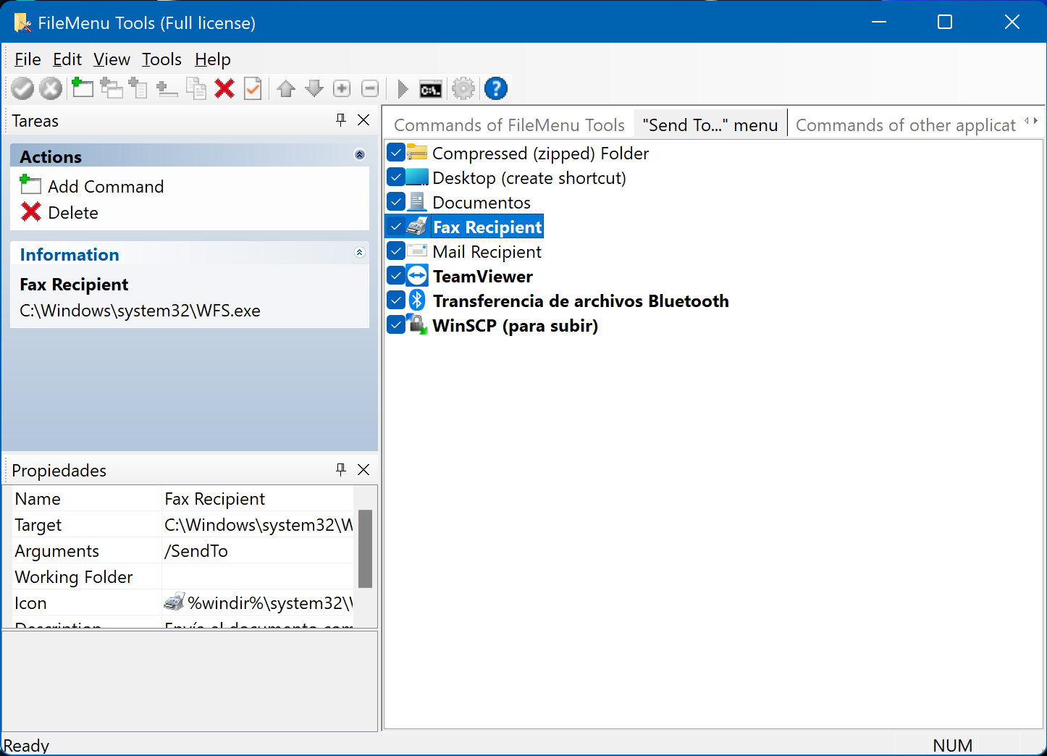The width and height of the screenshot is (1047, 756).
Task: Pin the Tareas panel
Action: click(x=341, y=119)
